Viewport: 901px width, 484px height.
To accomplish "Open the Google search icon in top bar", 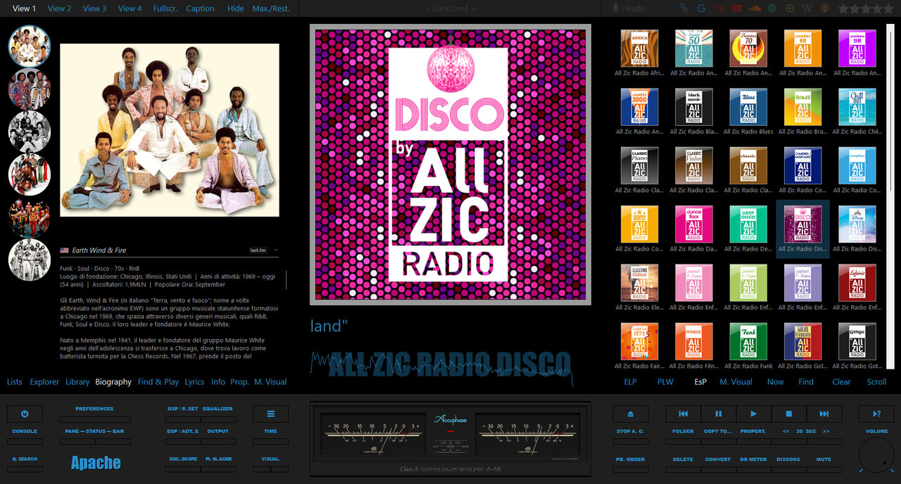I will click(701, 8).
